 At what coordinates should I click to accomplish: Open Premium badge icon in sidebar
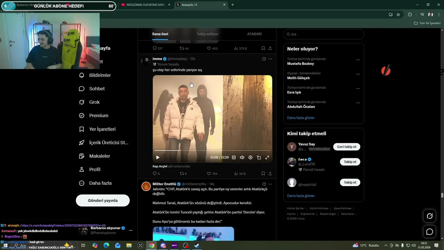coord(82,116)
